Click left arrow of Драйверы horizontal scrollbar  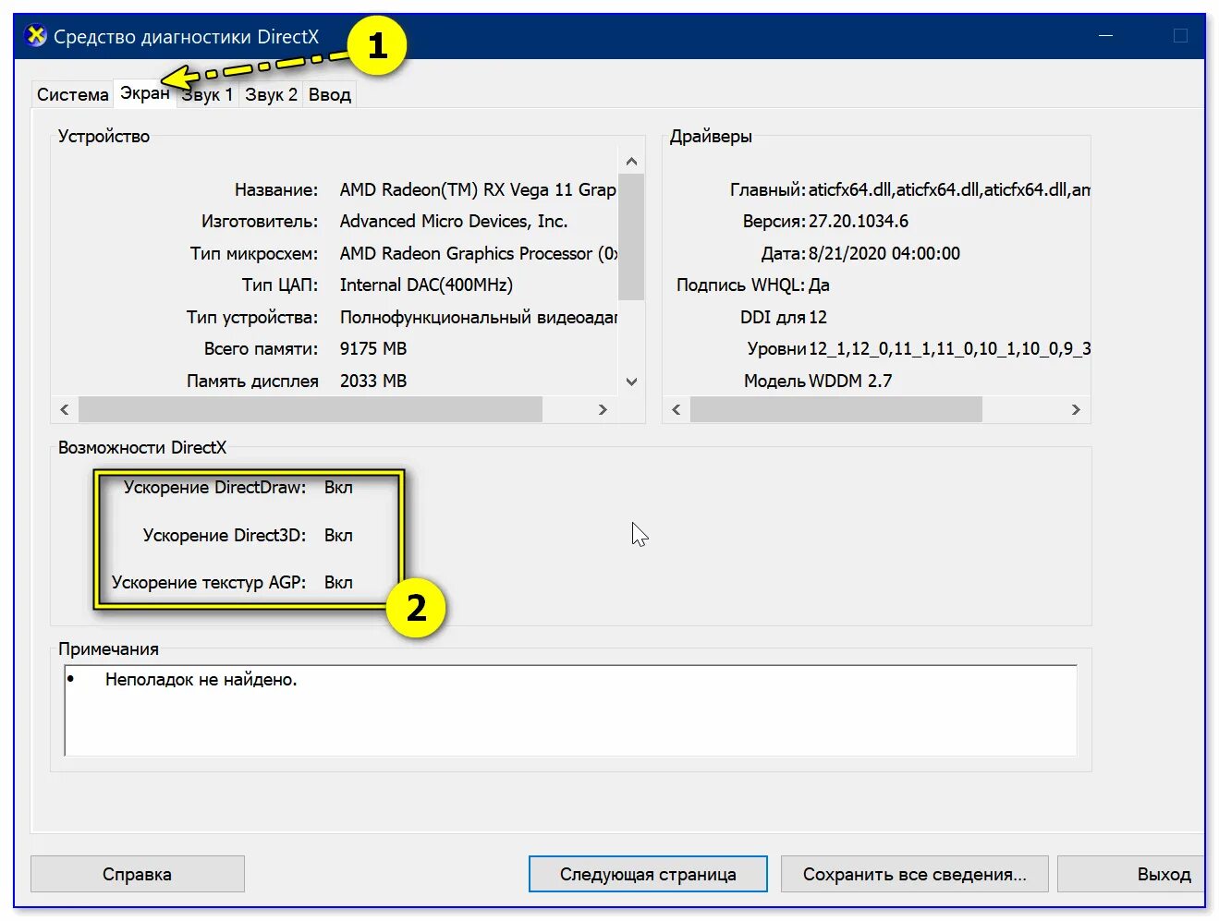[676, 409]
